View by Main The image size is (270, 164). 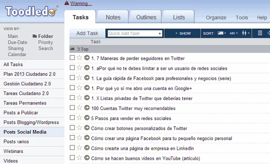[13, 36]
